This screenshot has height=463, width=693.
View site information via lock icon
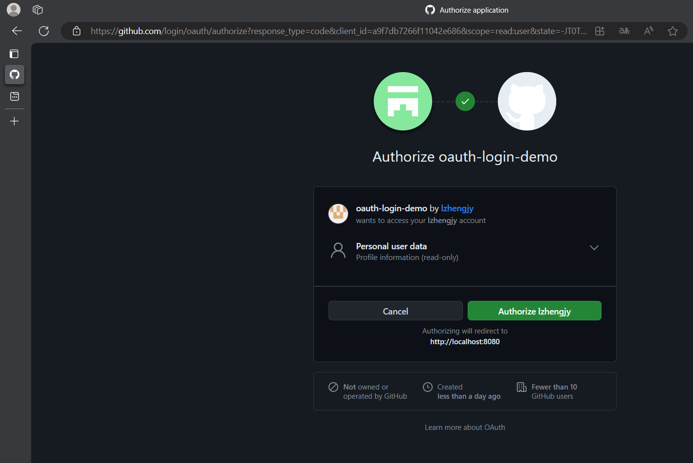click(76, 31)
